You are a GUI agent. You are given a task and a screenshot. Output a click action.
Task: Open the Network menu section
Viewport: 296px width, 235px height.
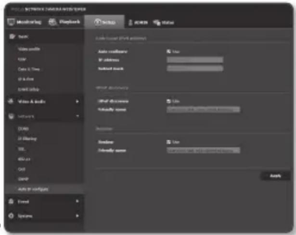45,116
